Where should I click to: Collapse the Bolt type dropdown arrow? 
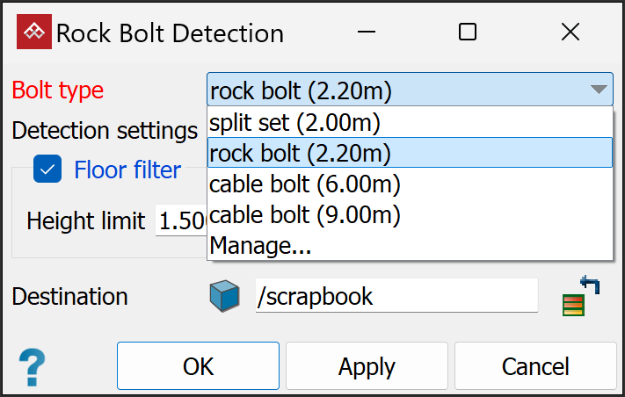[598, 90]
